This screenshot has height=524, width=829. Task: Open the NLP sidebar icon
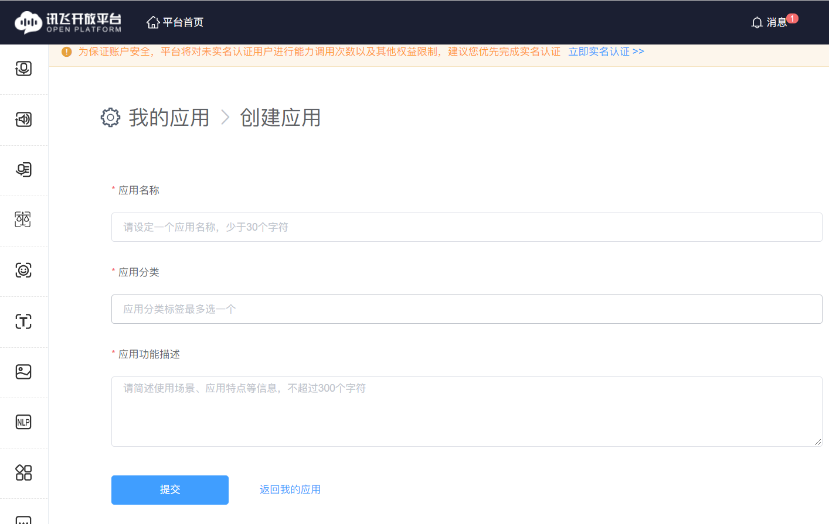click(23, 422)
